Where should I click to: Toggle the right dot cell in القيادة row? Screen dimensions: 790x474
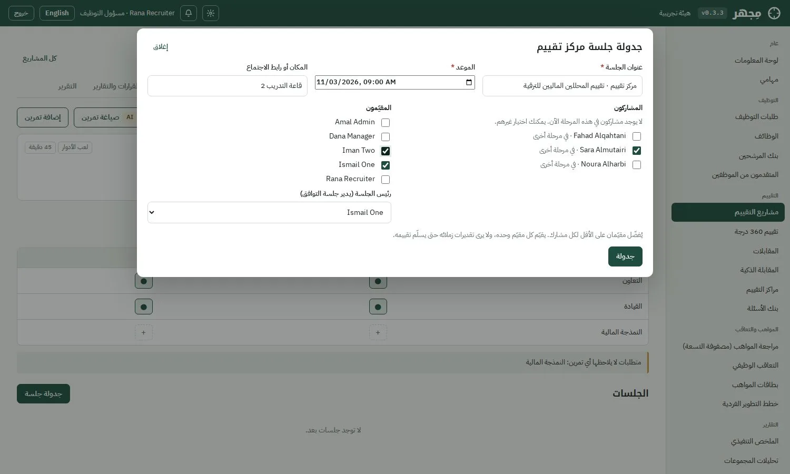378,307
